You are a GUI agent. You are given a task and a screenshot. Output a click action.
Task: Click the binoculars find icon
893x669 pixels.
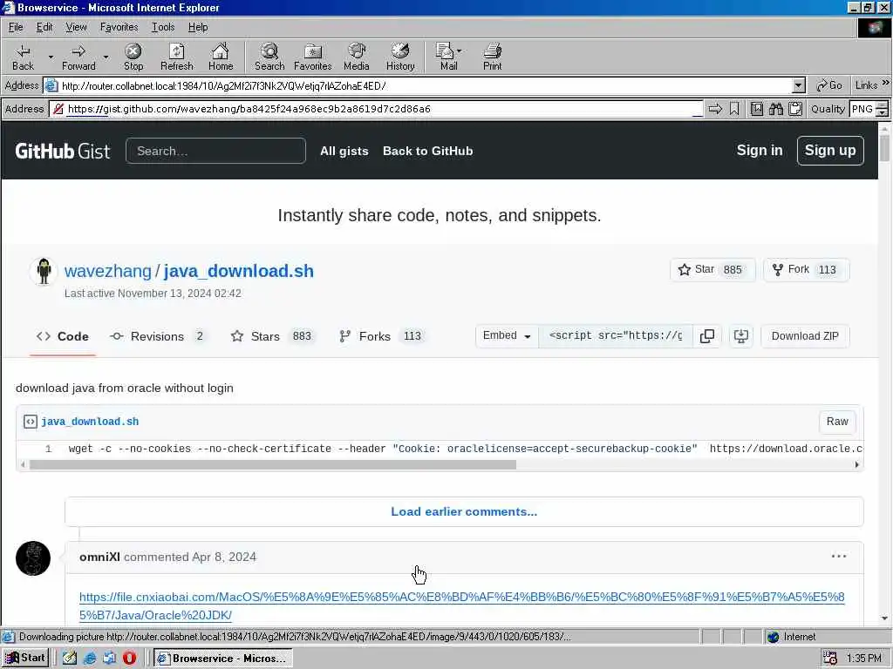click(776, 109)
